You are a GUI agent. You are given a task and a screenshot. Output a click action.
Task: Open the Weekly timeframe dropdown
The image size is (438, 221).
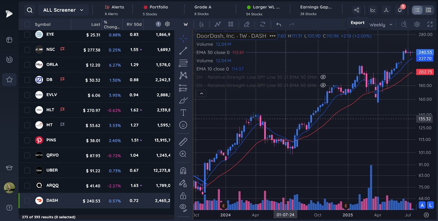tap(381, 25)
